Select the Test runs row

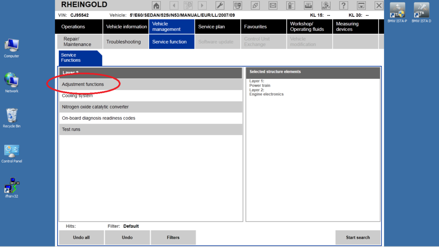click(x=150, y=129)
